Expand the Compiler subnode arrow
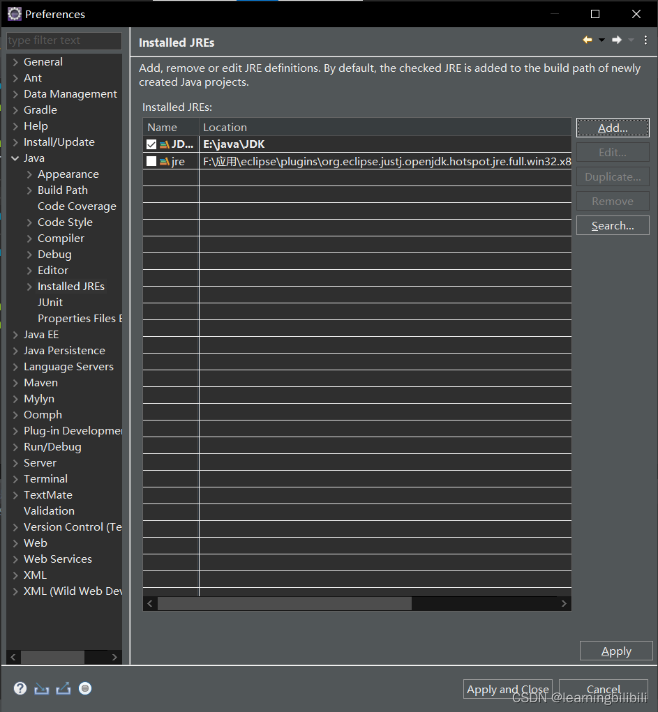The width and height of the screenshot is (658, 712). point(29,238)
